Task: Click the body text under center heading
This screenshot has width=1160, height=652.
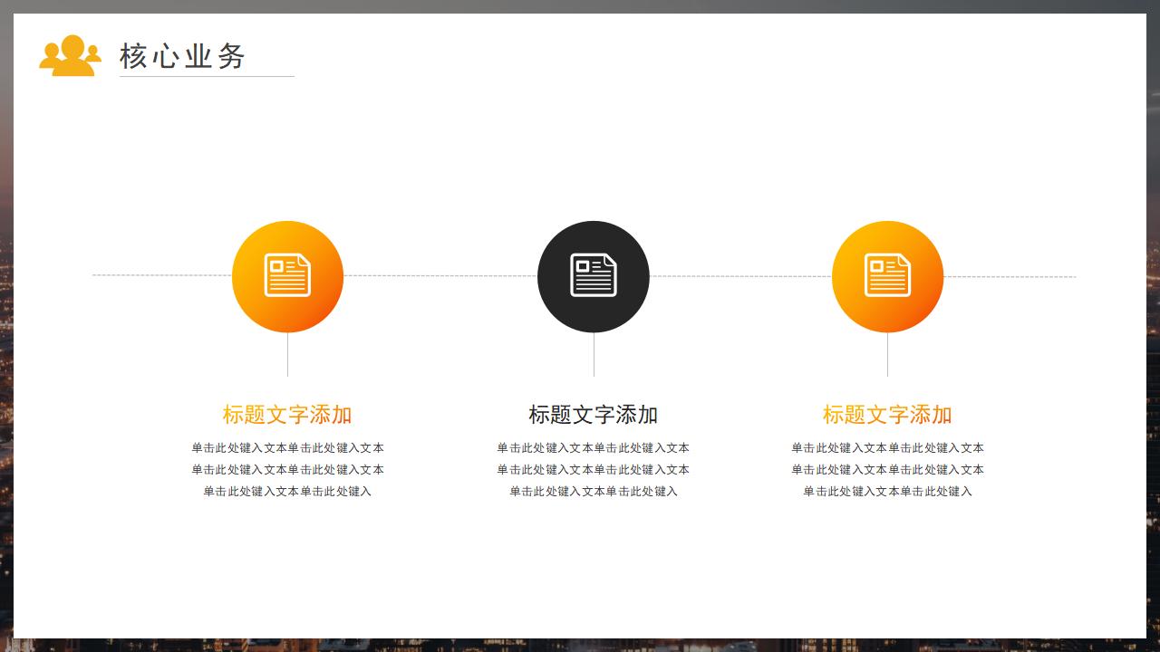Action: (594, 469)
